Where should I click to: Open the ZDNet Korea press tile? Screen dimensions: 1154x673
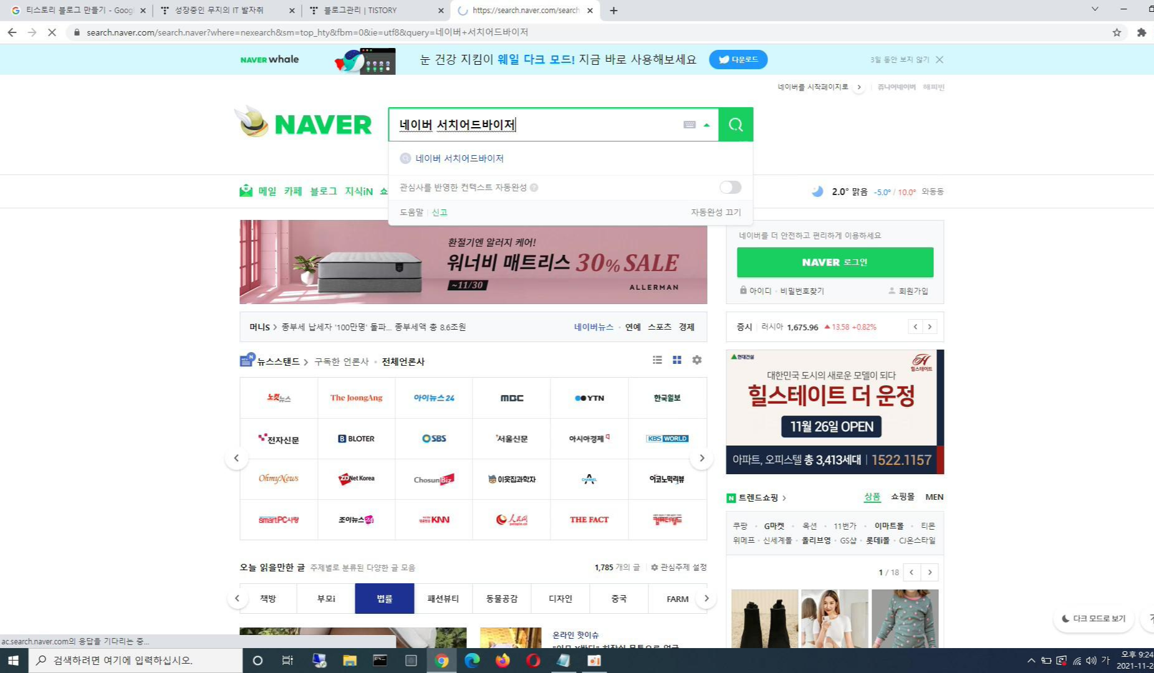357,479
